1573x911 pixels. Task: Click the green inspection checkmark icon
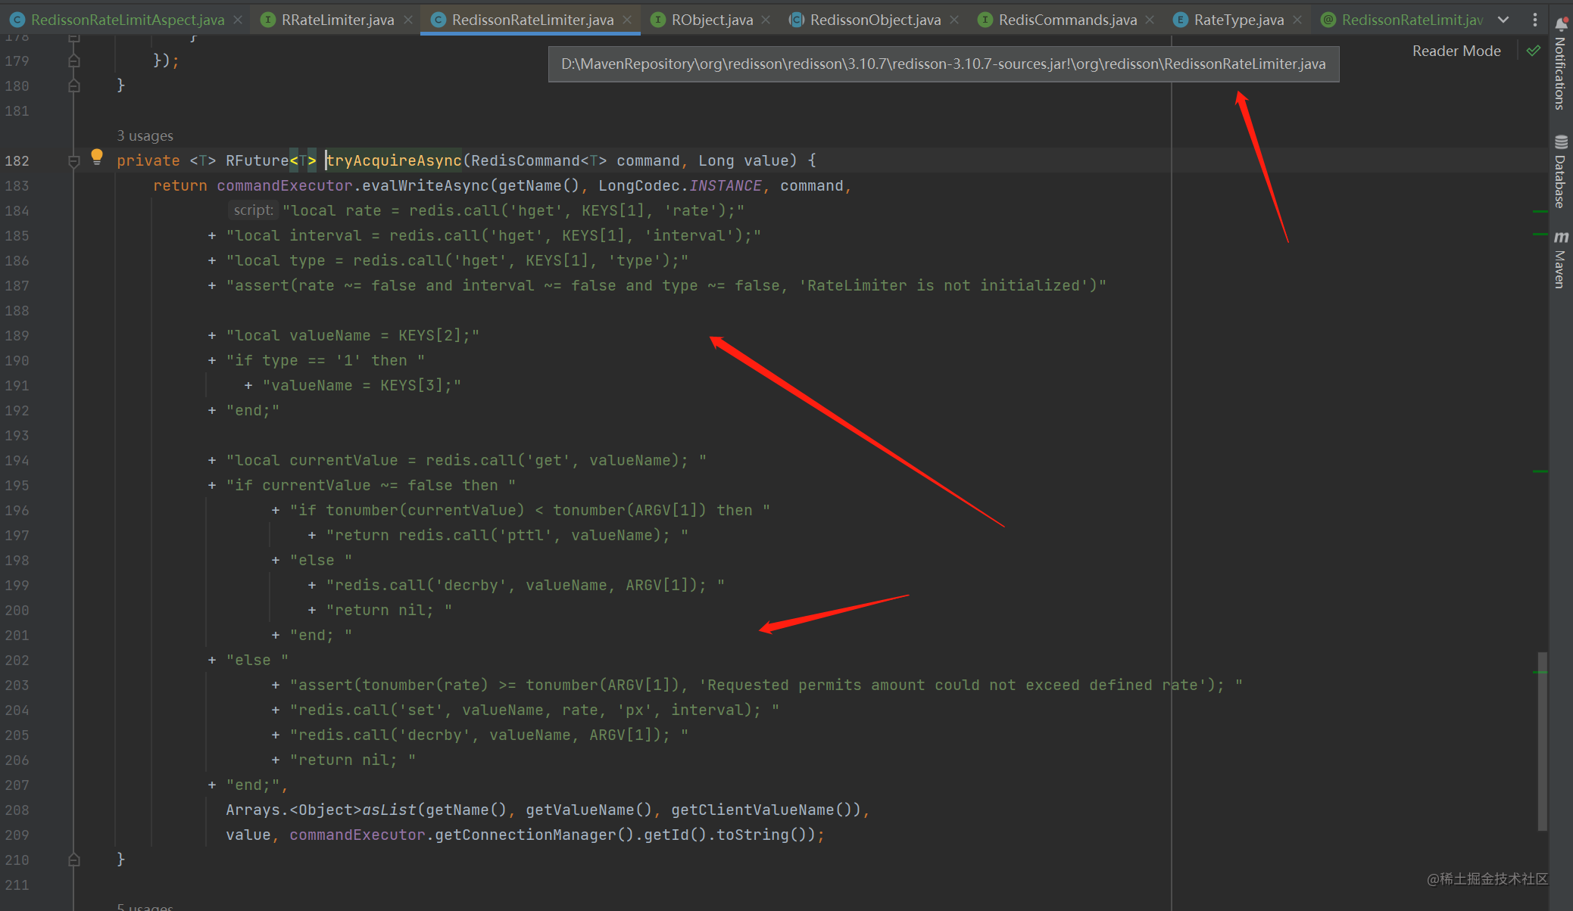(x=1534, y=51)
